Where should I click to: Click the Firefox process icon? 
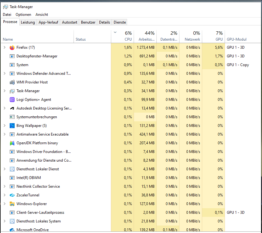12,47
